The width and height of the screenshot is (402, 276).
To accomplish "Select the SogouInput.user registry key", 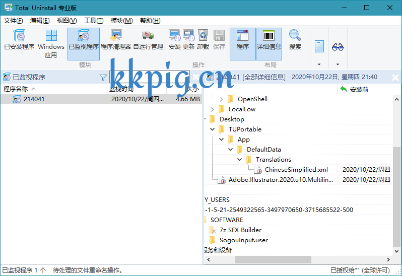I will (243, 240).
